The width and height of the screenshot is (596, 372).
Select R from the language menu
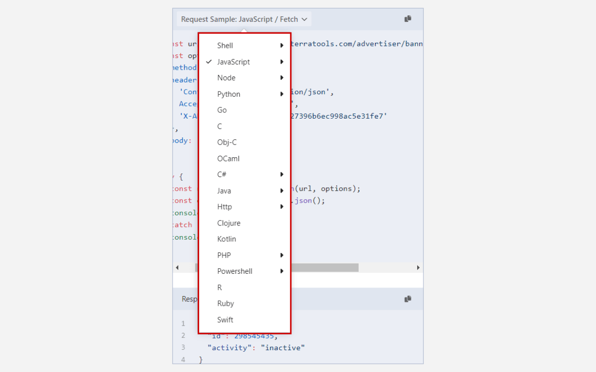pyautogui.click(x=219, y=287)
